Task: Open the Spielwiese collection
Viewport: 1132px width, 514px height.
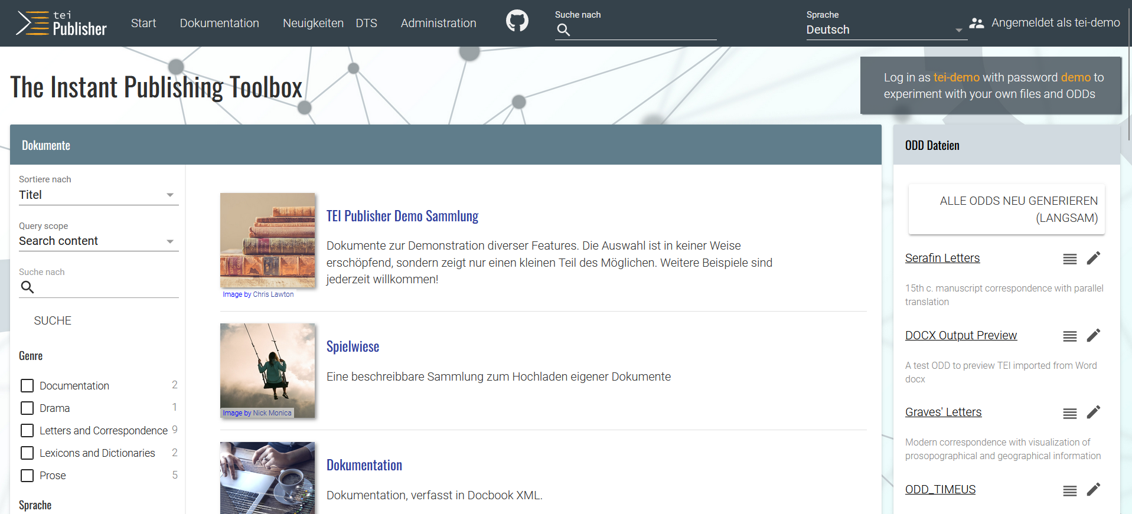Action: (x=353, y=346)
